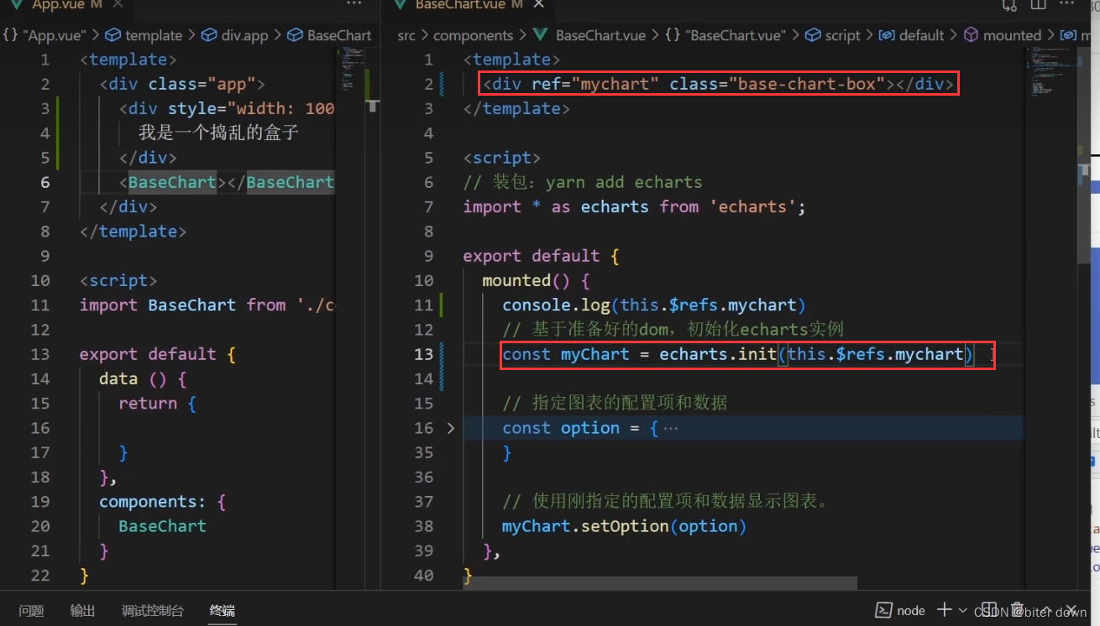Switch to the 输出 panel tab
Screen dimensions: 1100x626
(81, 611)
